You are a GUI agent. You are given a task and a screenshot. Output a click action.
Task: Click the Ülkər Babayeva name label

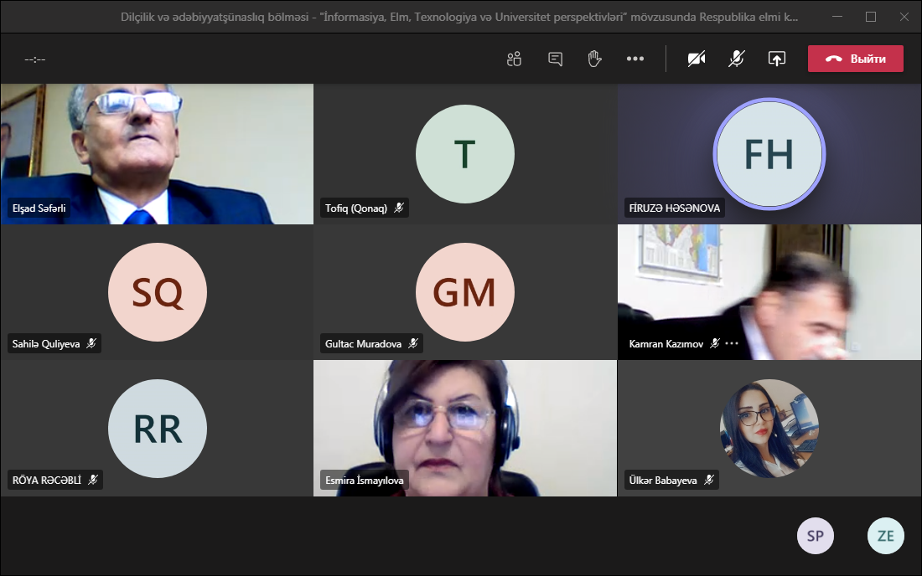click(663, 480)
